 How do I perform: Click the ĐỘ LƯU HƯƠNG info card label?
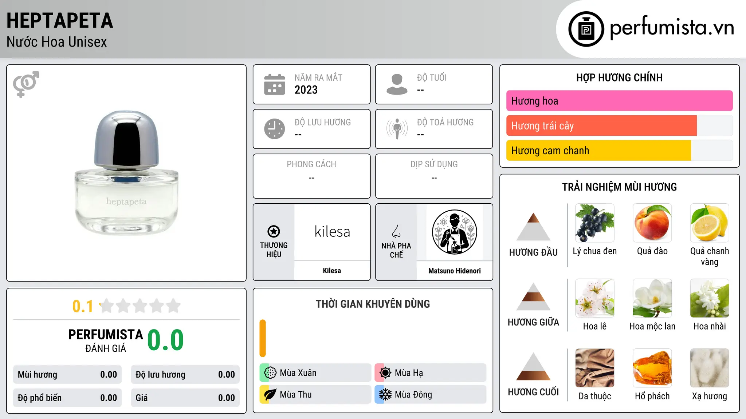322,122
